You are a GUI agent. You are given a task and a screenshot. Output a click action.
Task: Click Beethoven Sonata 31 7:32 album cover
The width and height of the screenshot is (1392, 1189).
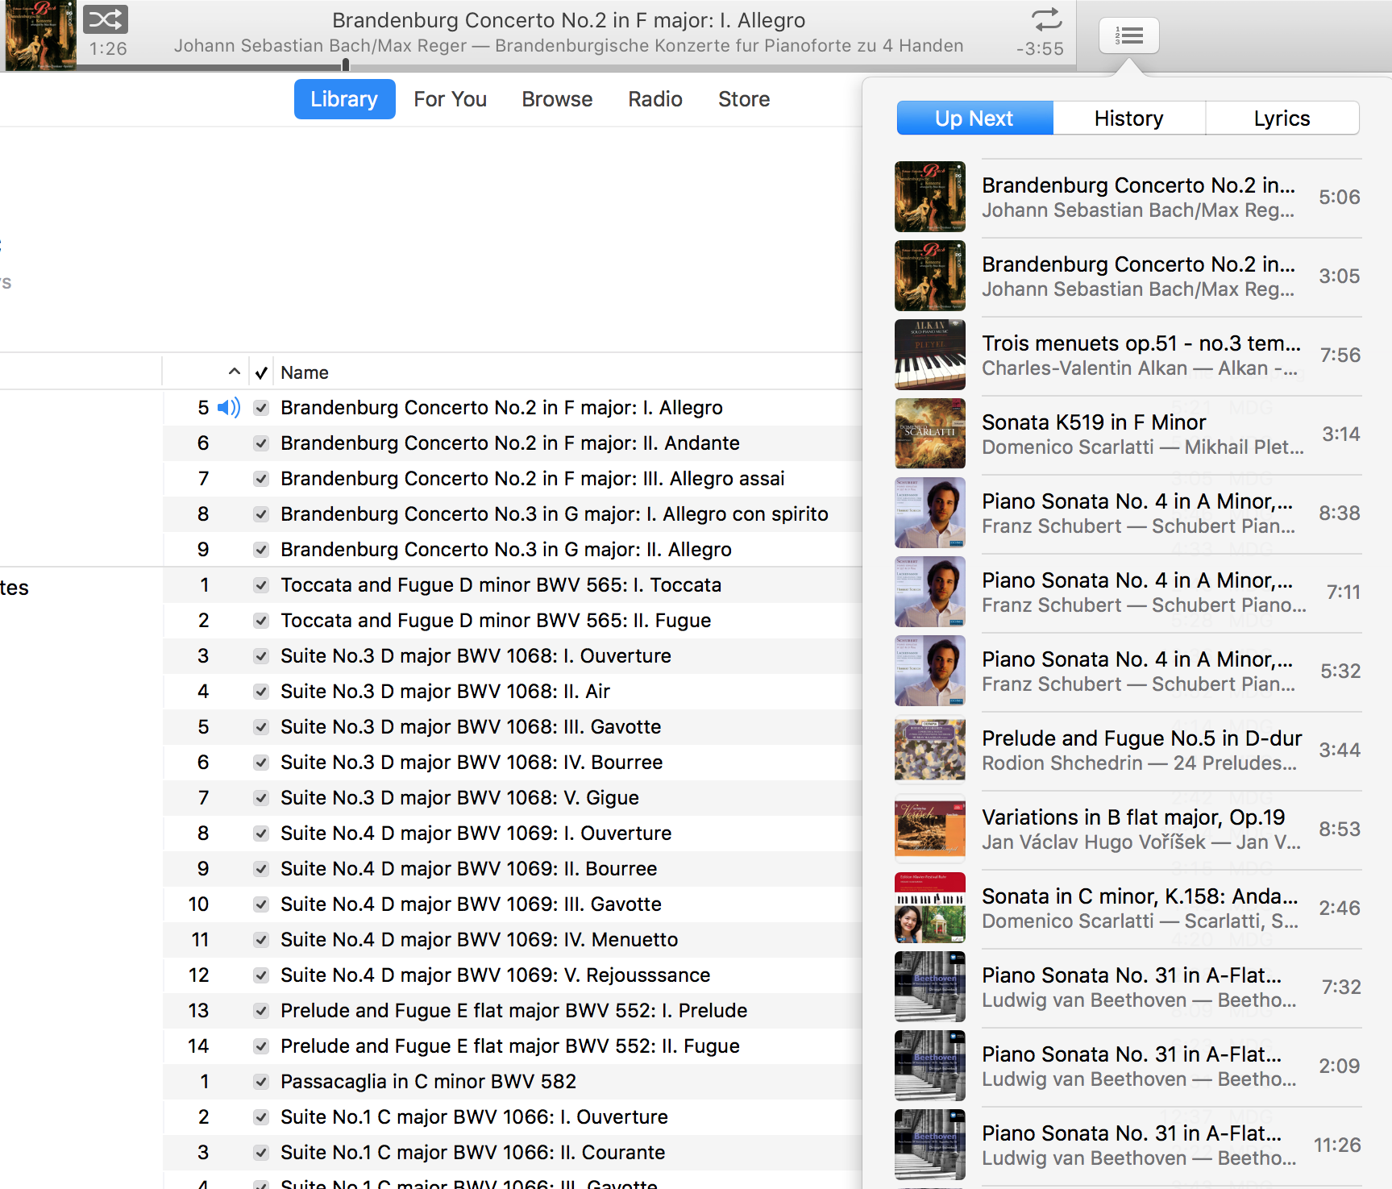coord(930,987)
